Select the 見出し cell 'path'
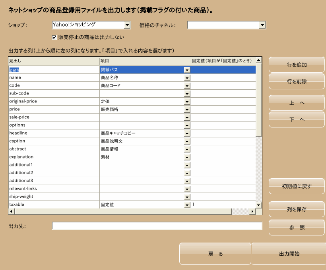The image size is (326, 270). 54,70
